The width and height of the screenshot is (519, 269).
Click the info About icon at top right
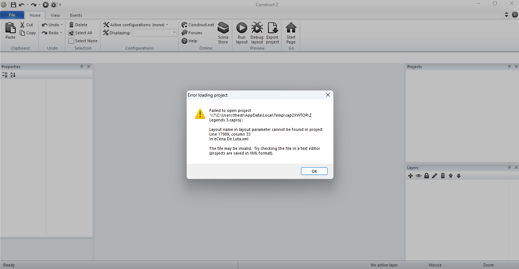(x=515, y=15)
